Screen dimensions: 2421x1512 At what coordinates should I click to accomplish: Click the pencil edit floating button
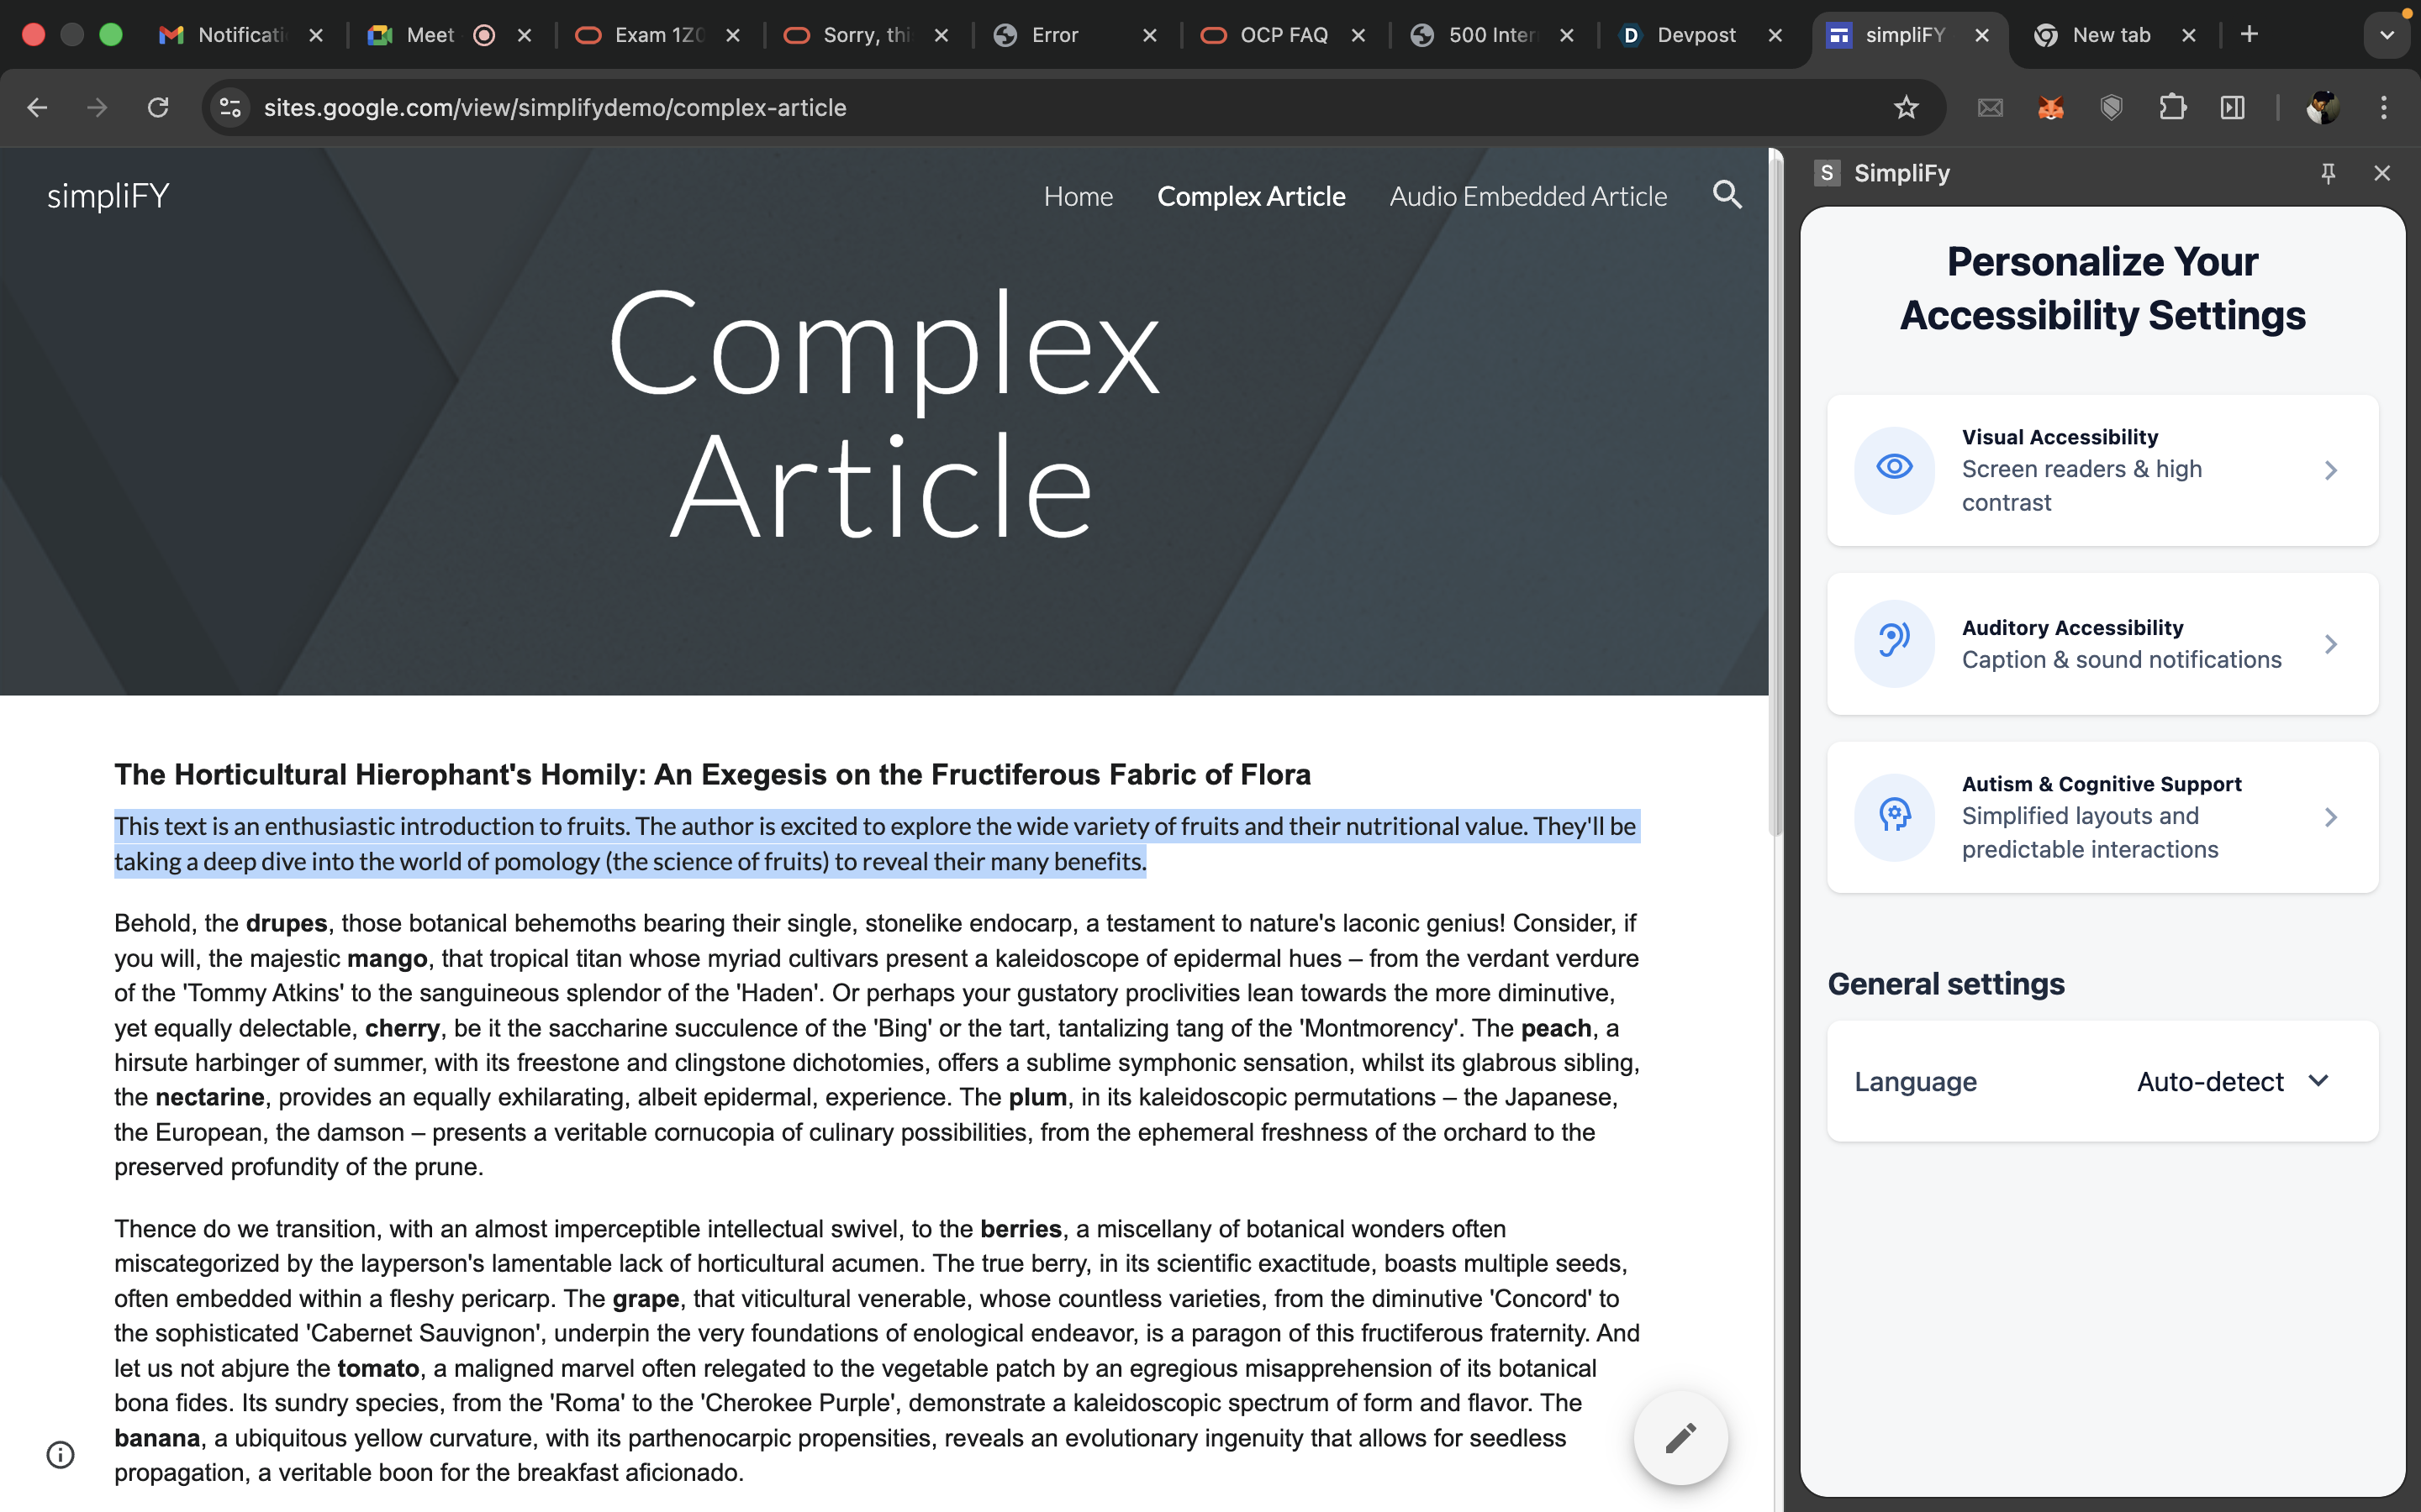[1680, 1438]
